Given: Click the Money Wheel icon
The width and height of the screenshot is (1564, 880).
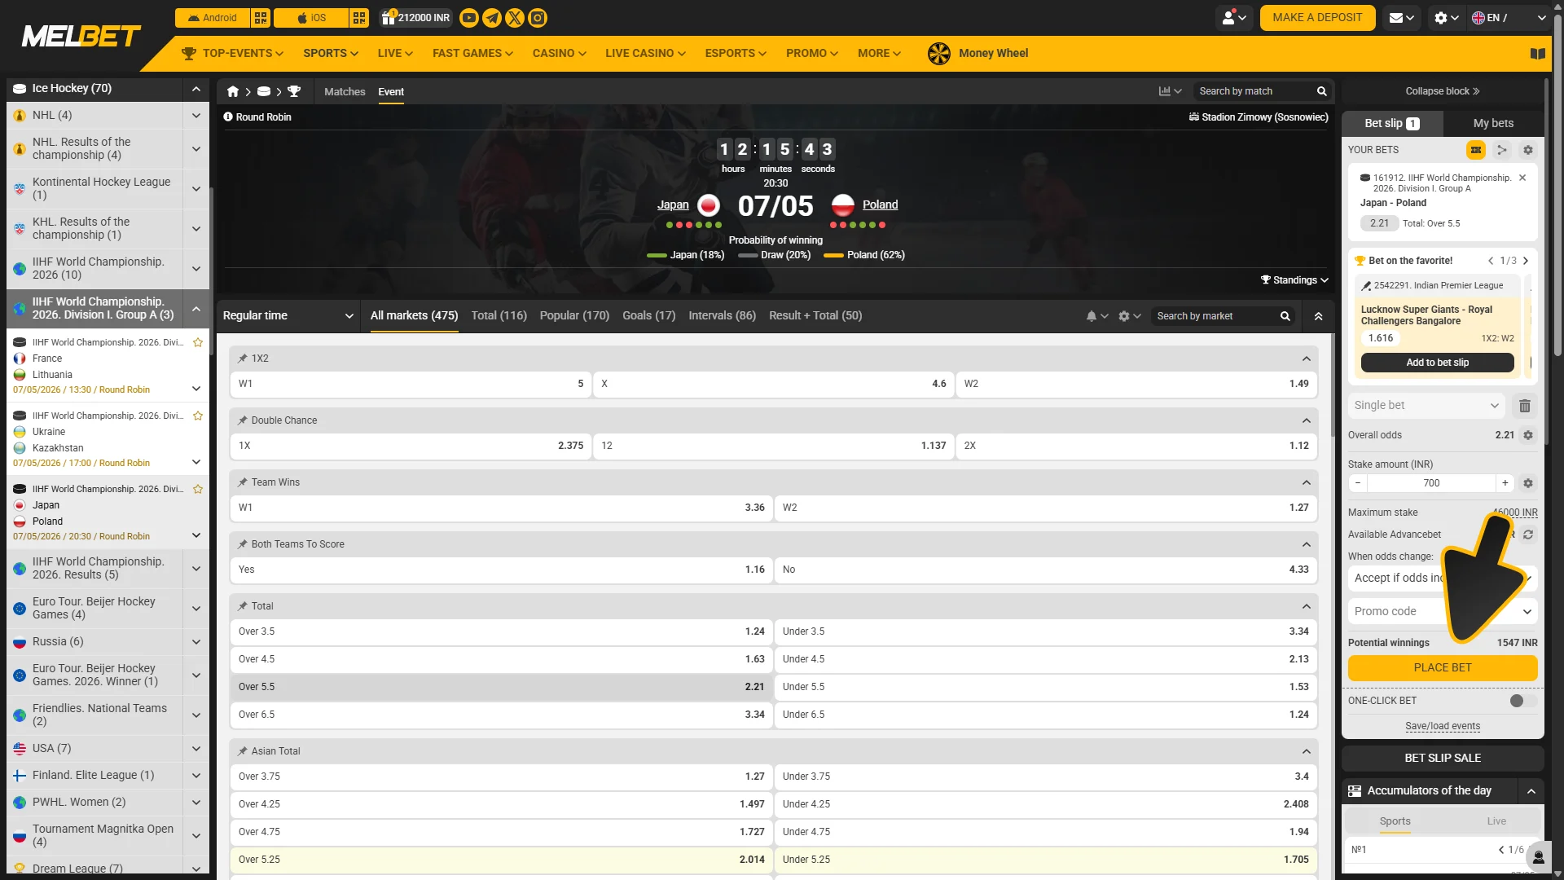Looking at the screenshot, I should coord(938,54).
